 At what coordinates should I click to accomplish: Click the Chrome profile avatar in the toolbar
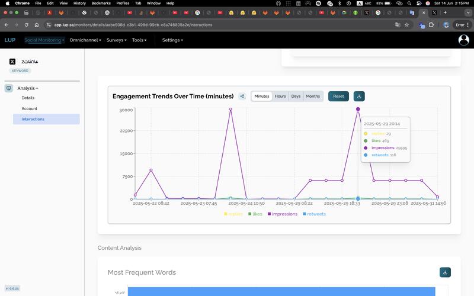(446, 25)
